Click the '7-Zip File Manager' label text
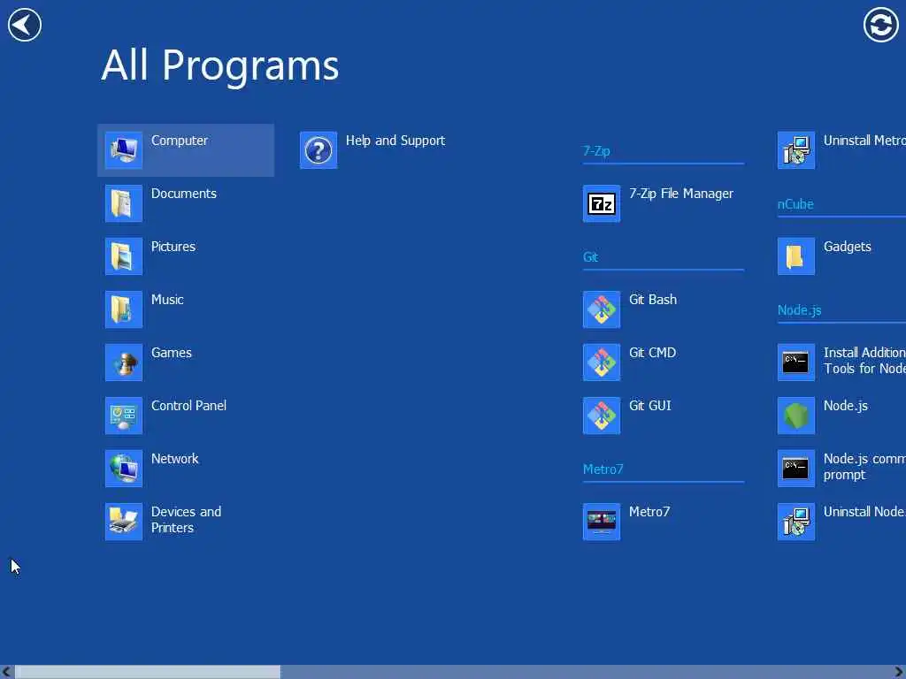 680,194
